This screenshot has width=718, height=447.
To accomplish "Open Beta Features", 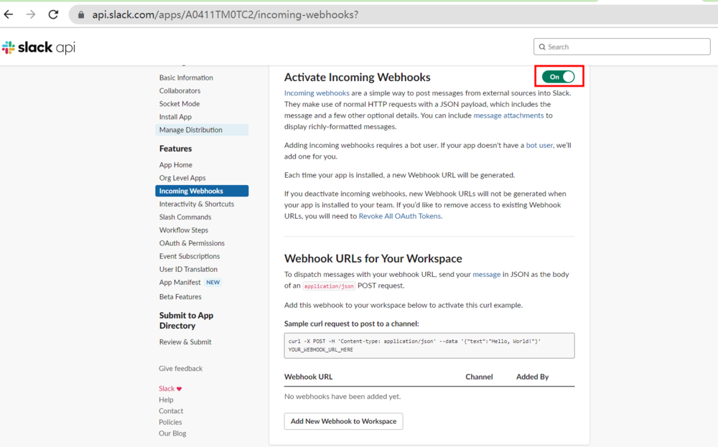I will tap(180, 297).
